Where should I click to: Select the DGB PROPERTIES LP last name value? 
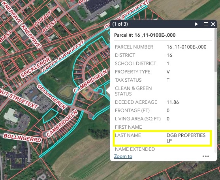[186, 138]
